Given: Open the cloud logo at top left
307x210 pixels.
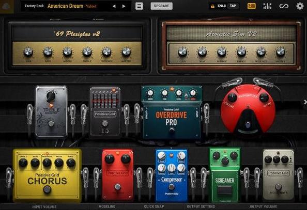Looking at the screenshot, I should click(x=7, y=6).
